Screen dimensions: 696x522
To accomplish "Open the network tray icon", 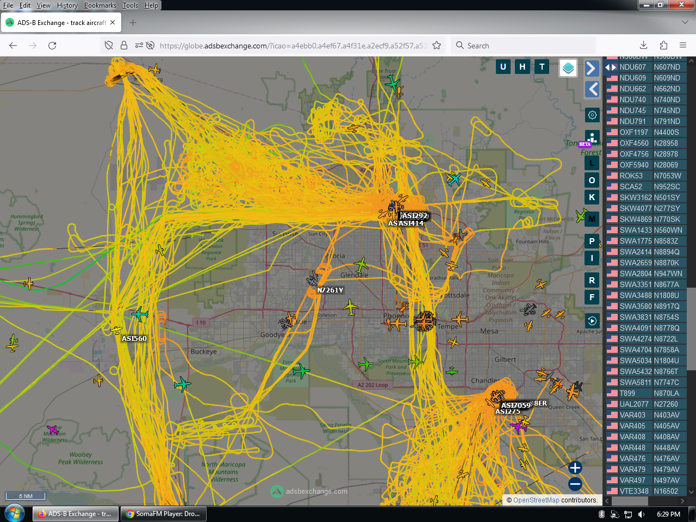I will click(x=628, y=514).
